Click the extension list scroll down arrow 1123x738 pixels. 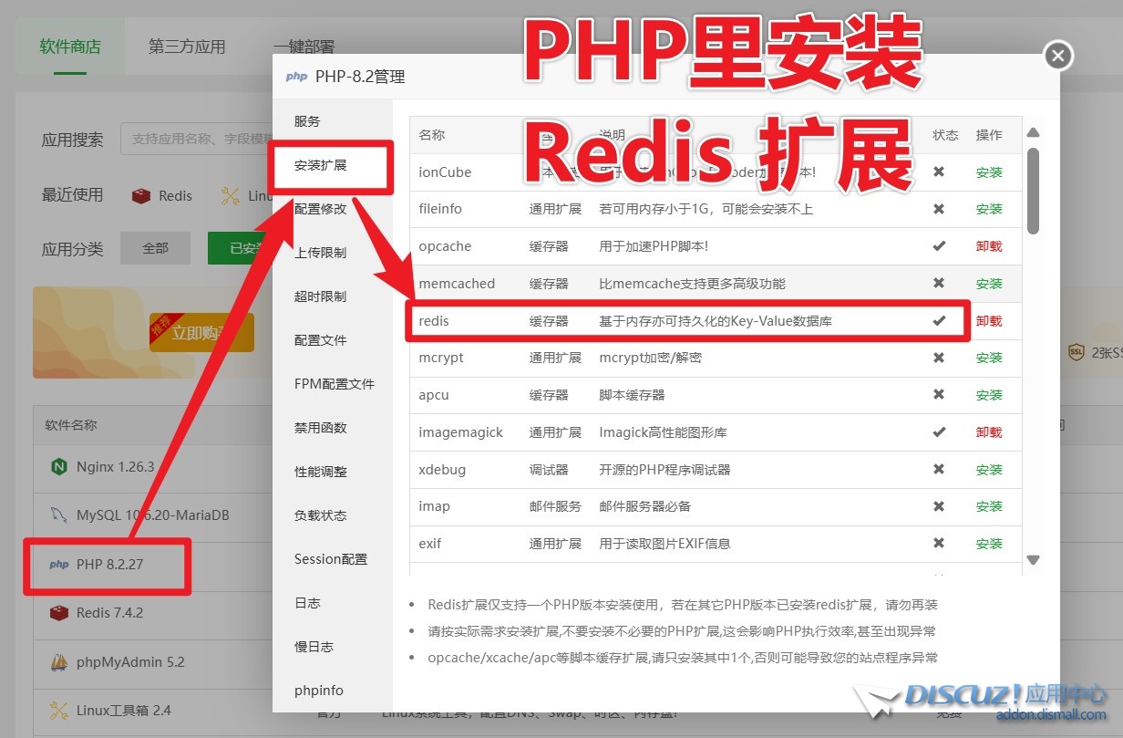[1033, 559]
